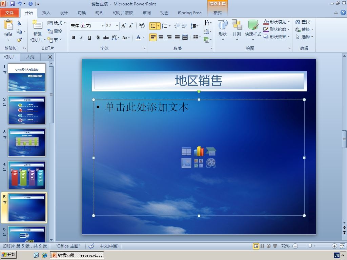Open Quick Styles gallery
Screen dimensions: 347x260
click(x=253, y=30)
